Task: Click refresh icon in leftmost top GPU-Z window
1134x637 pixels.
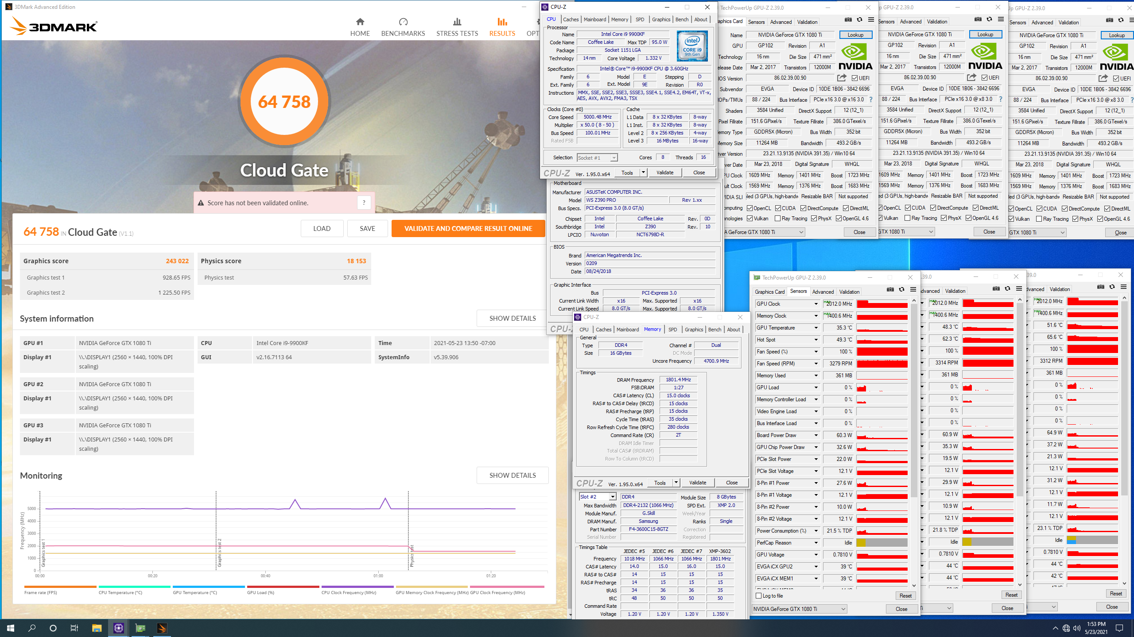Action: [859, 19]
